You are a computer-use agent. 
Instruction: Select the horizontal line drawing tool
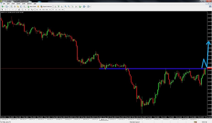point(13,9)
